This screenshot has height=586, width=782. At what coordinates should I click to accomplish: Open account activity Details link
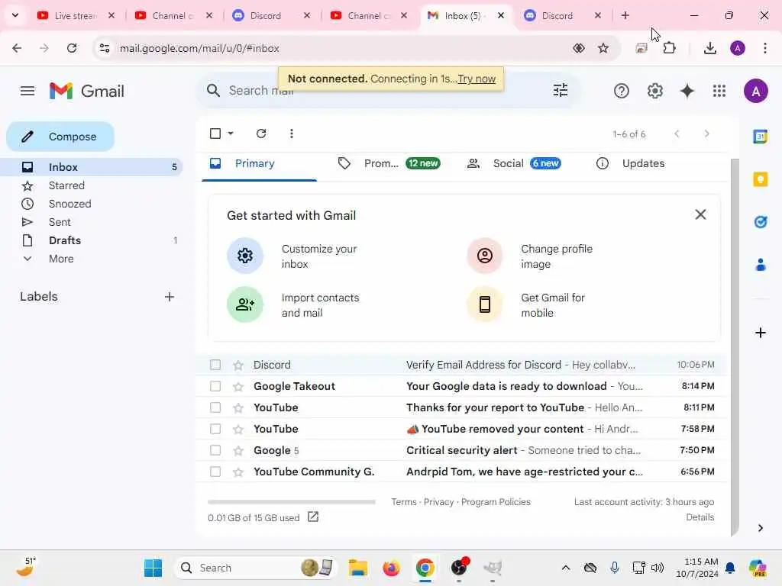click(x=700, y=517)
